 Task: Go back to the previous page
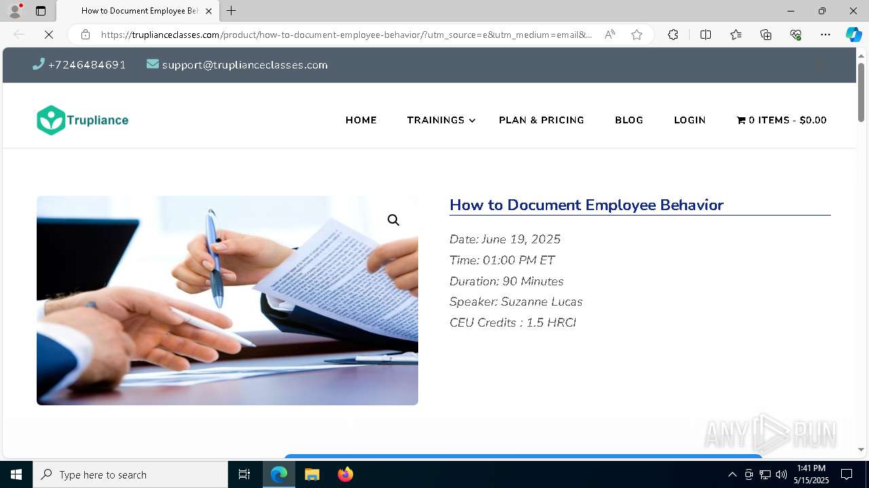tap(19, 35)
